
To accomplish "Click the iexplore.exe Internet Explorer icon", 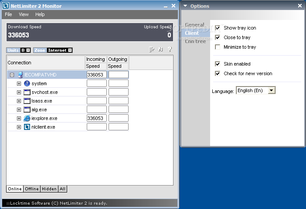I will 27,118.
